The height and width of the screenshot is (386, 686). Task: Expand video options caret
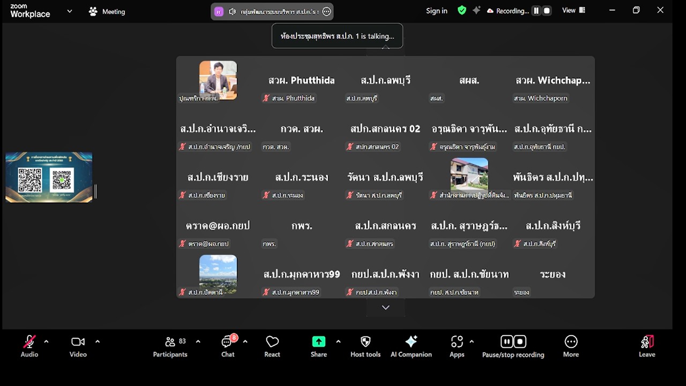98,341
